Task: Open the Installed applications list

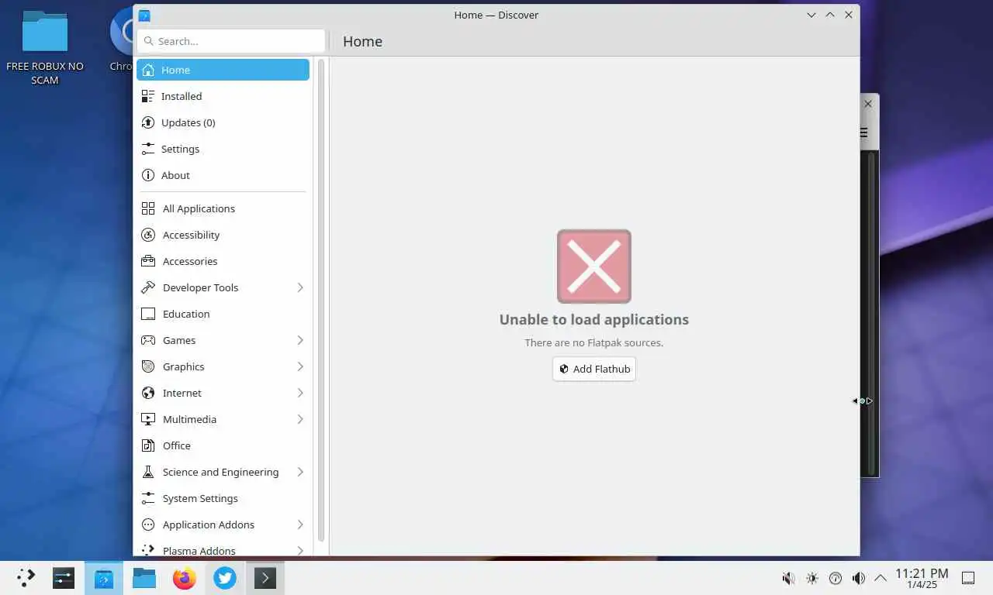Action: pos(223,96)
